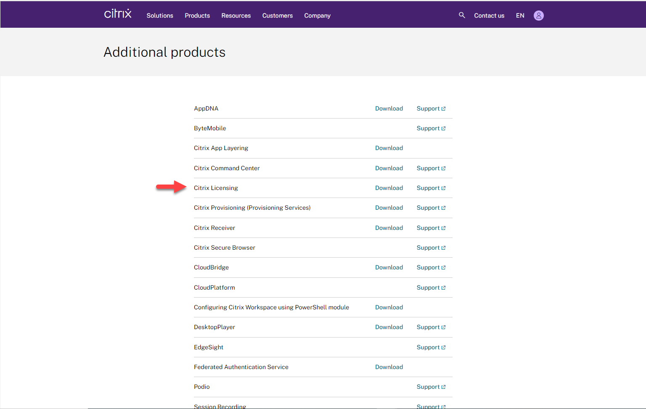Viewport: 646px width, 409px height.
Task: Open the Customers menu
Action: click(x=278, y=16)
